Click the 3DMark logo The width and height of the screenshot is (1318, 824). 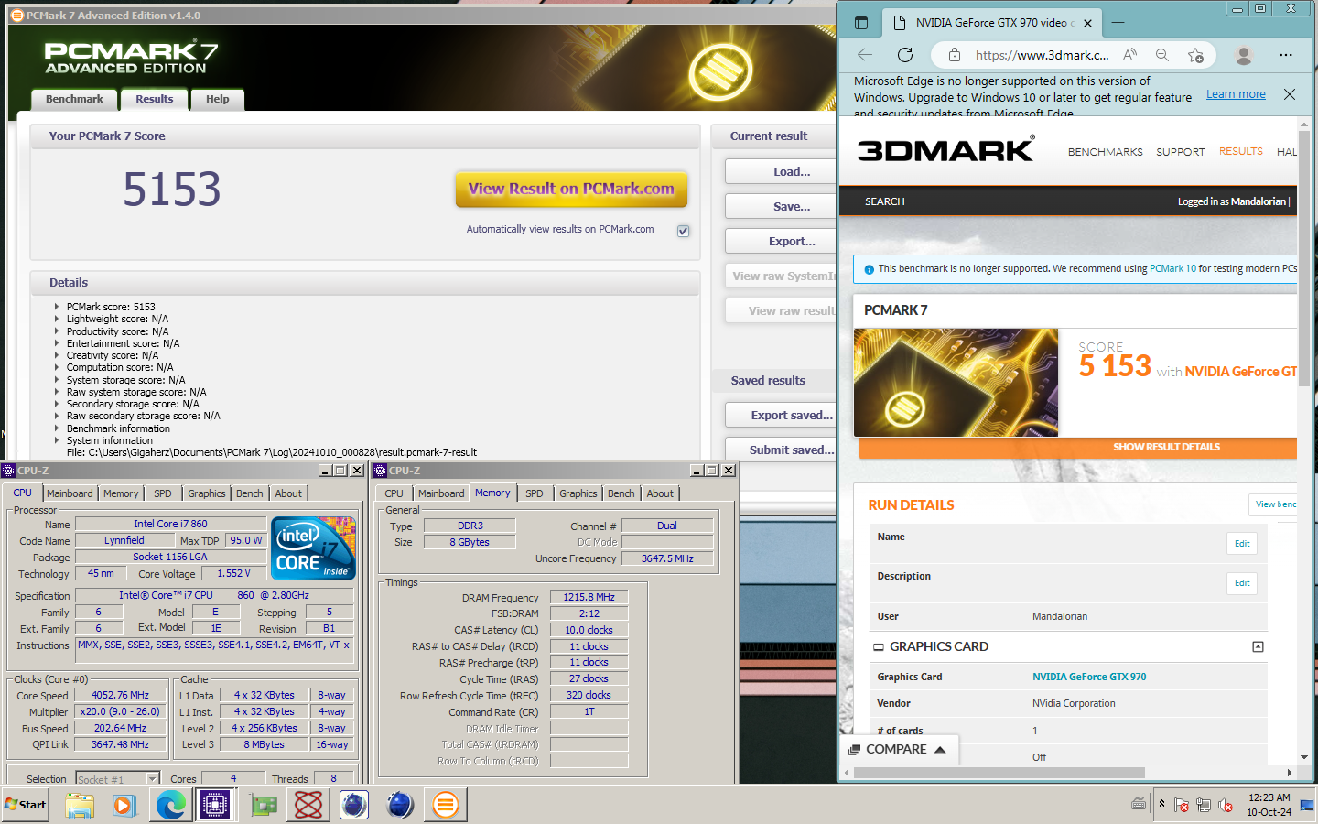click(x=945, y=149)
